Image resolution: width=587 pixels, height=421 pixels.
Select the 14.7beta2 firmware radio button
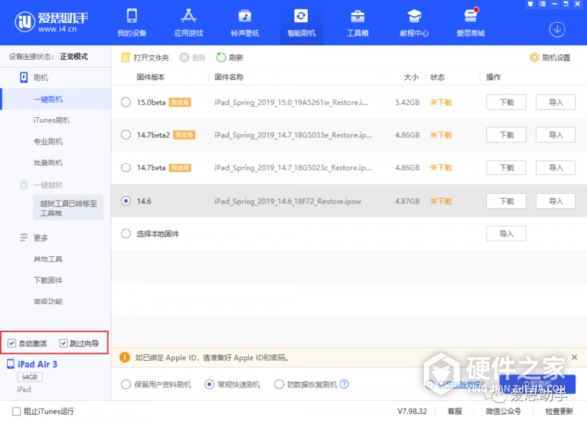point(126,135)
